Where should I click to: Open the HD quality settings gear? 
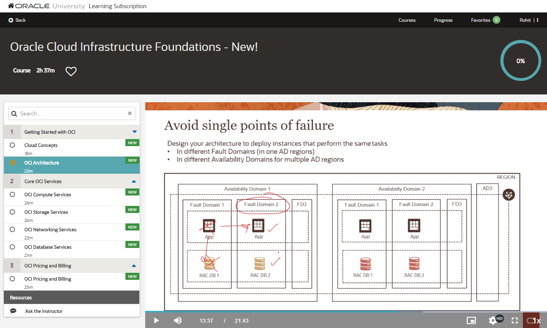pyautogui.click(x=492, y=320)
